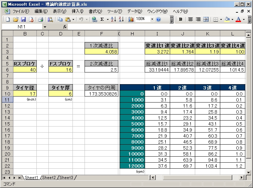The height and width of the screenshot is (188, 253).
Task: Launch the Chart Wizard icon
Action: click(131, 19)
